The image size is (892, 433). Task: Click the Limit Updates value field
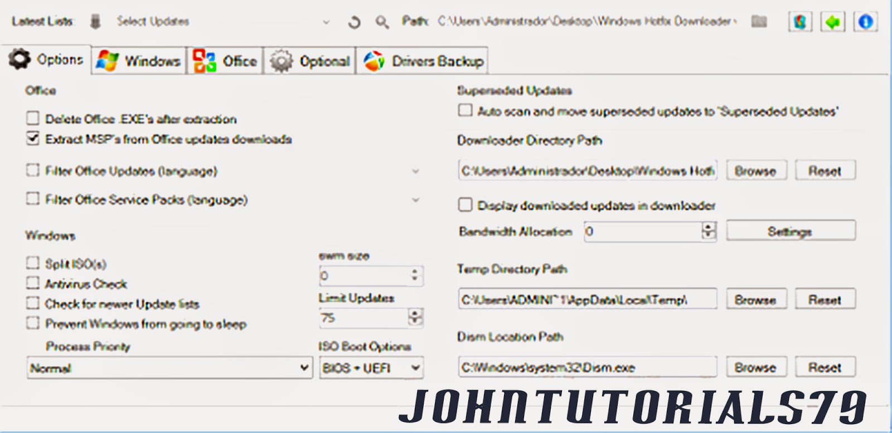(364, 317)
